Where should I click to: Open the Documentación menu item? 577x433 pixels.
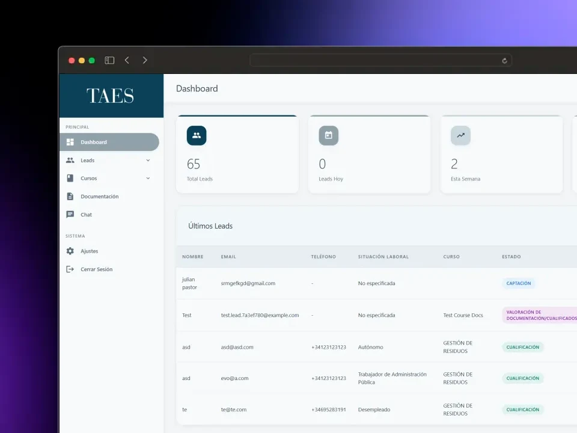click(x=109, y=196)
